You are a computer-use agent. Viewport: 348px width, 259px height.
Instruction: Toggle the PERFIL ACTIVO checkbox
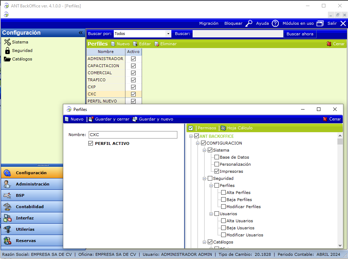91,143
